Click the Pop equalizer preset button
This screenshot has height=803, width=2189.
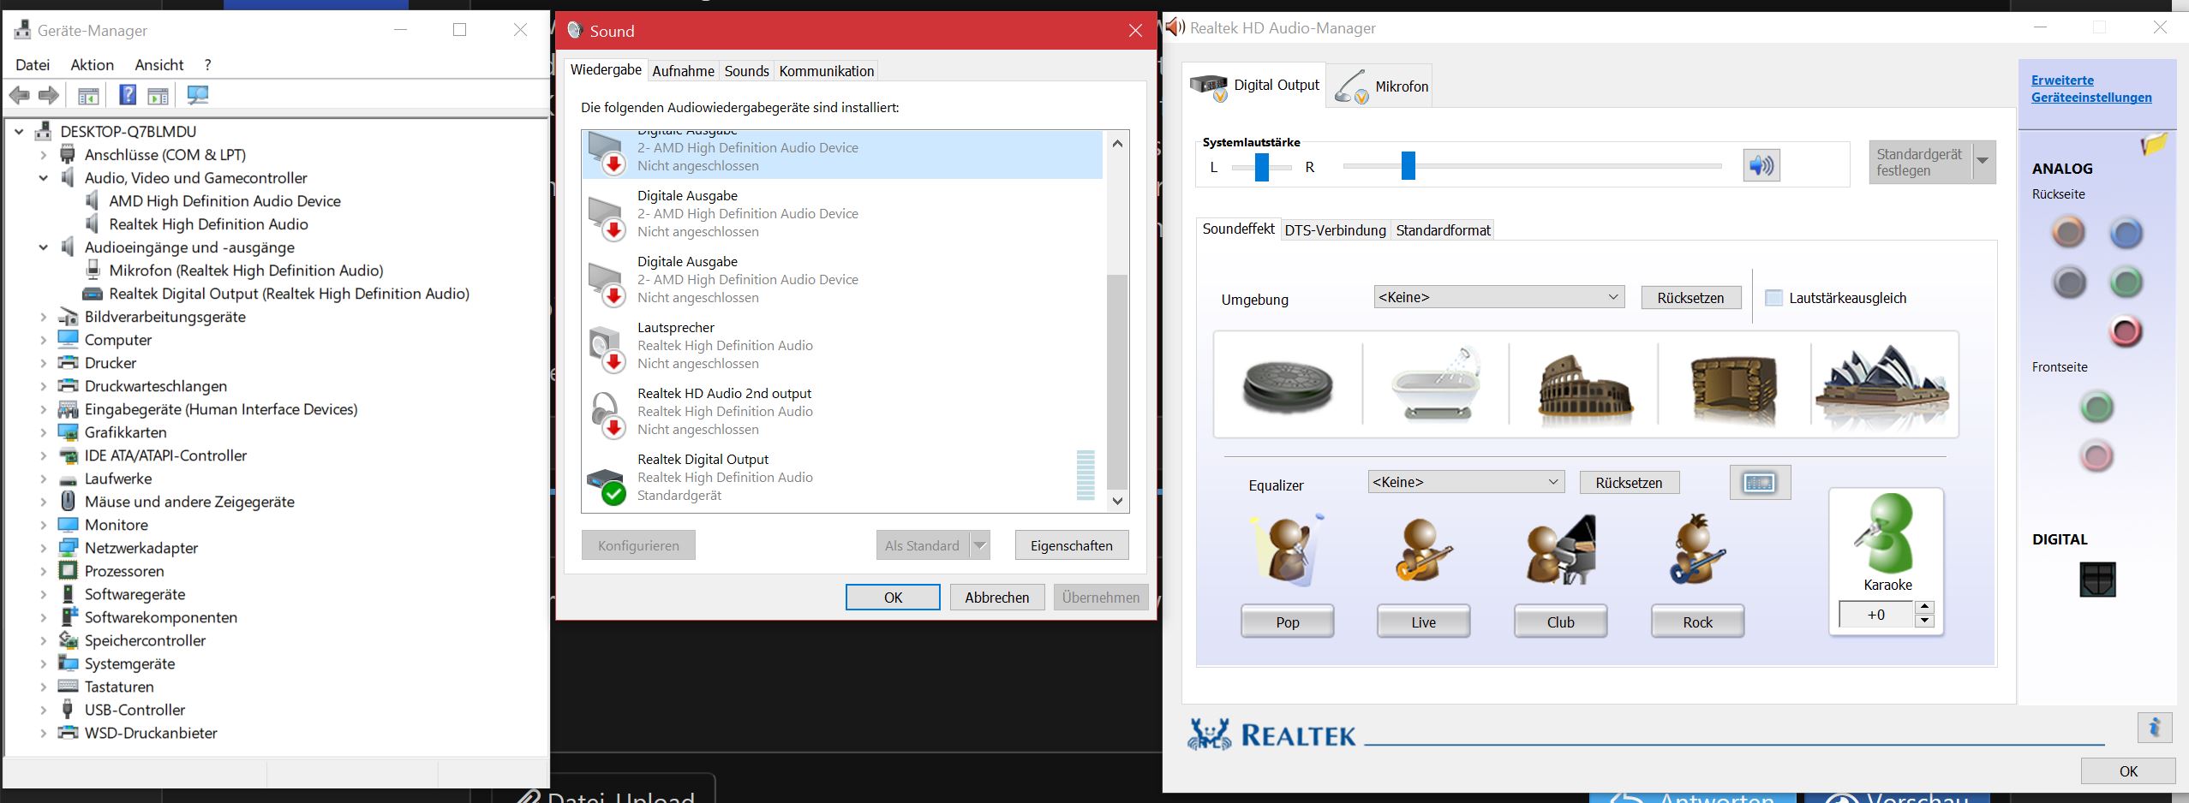point(1287,622)
